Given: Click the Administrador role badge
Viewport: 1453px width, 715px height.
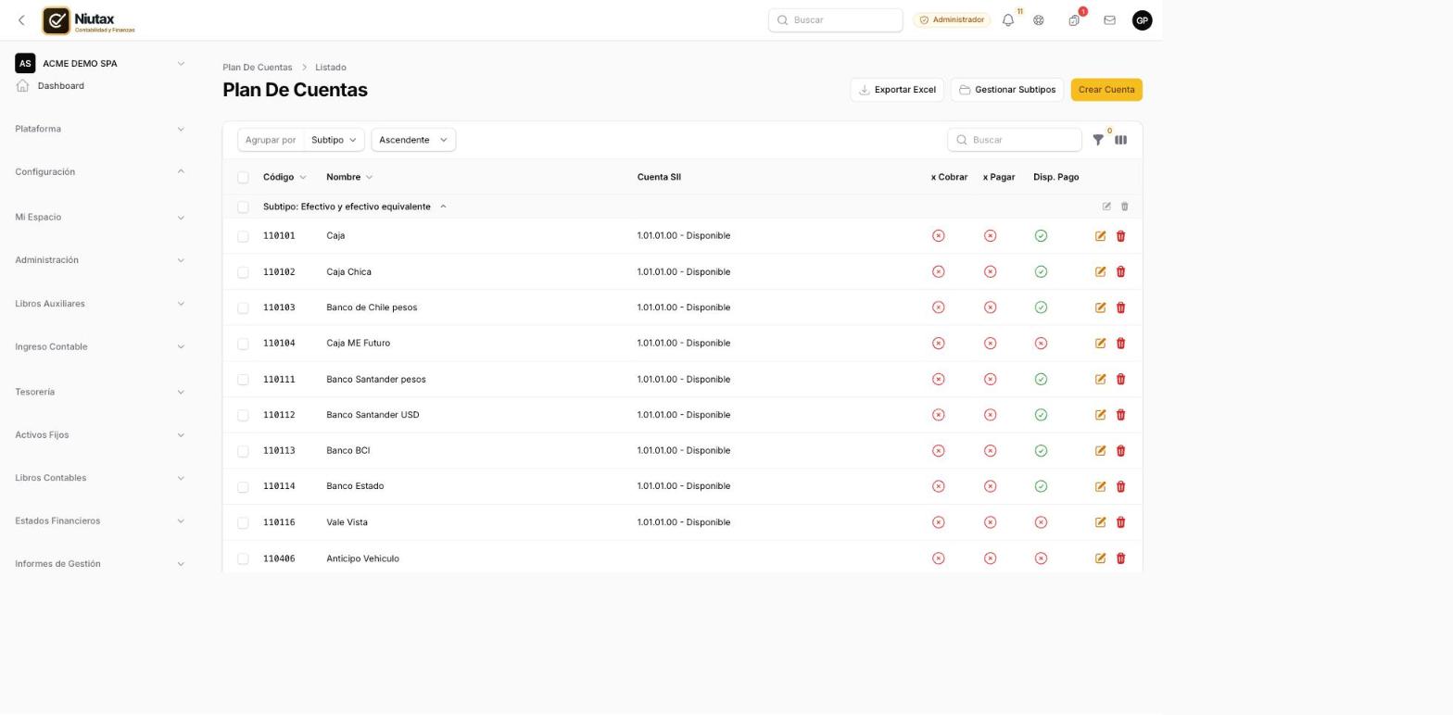Looking at the screenshot, I should pos(952,20).
